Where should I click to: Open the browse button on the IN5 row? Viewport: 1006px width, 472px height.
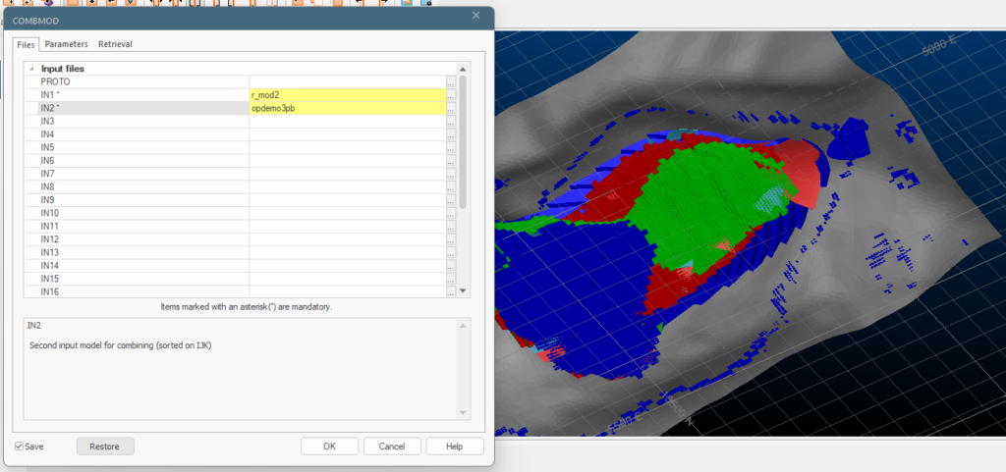(451, 147)
